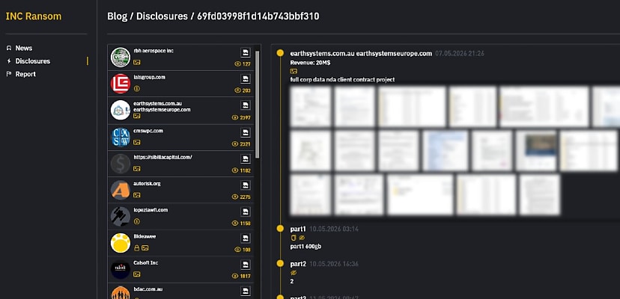Click the blue CMSW logo avatar
Screen dimensions: 620x299
point(121,137)
